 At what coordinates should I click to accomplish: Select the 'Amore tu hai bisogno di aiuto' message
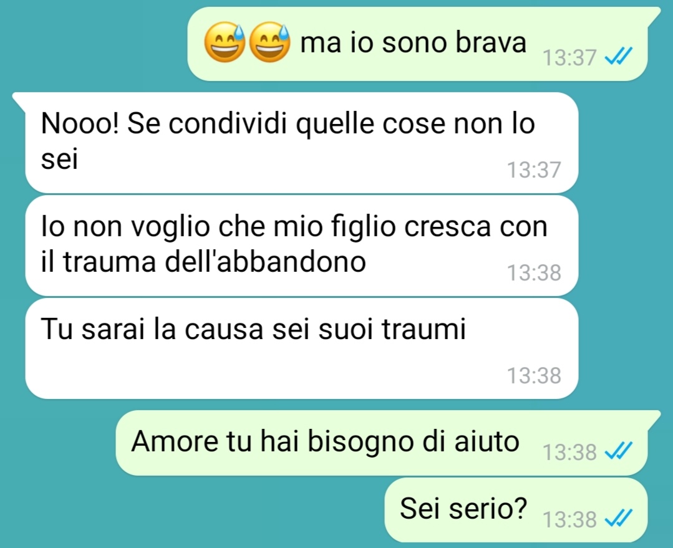point(382,443)
